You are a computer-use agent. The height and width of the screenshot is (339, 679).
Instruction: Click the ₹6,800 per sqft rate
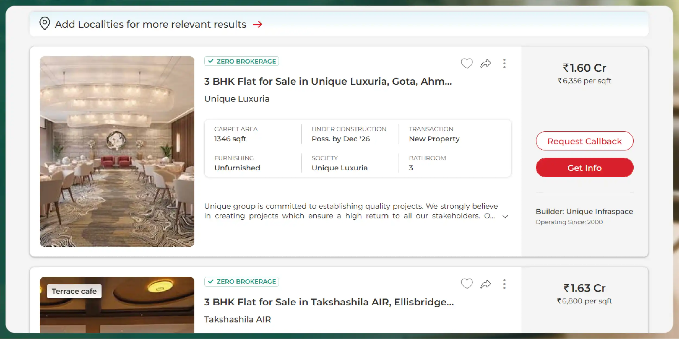584,301
